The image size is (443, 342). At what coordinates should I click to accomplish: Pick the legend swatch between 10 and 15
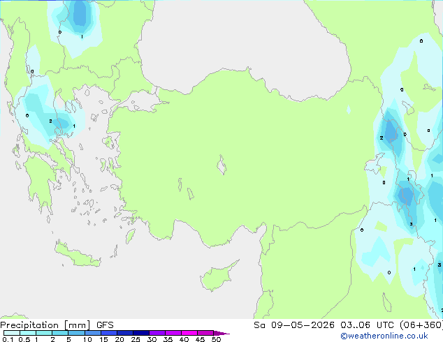pos(92,333)
